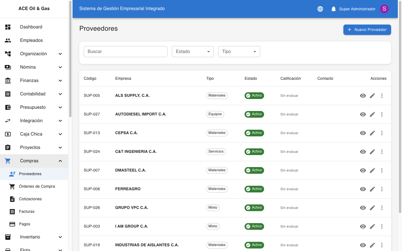This screenshot has width=402, height=251.
Task: Click the user avatar S icon
Action: pyautogui.click(x=384, y=9)
